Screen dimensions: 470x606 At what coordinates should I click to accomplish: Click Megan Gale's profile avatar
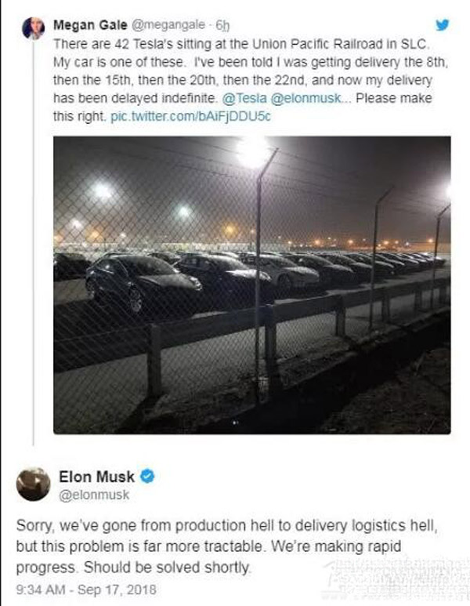point(34,28)
